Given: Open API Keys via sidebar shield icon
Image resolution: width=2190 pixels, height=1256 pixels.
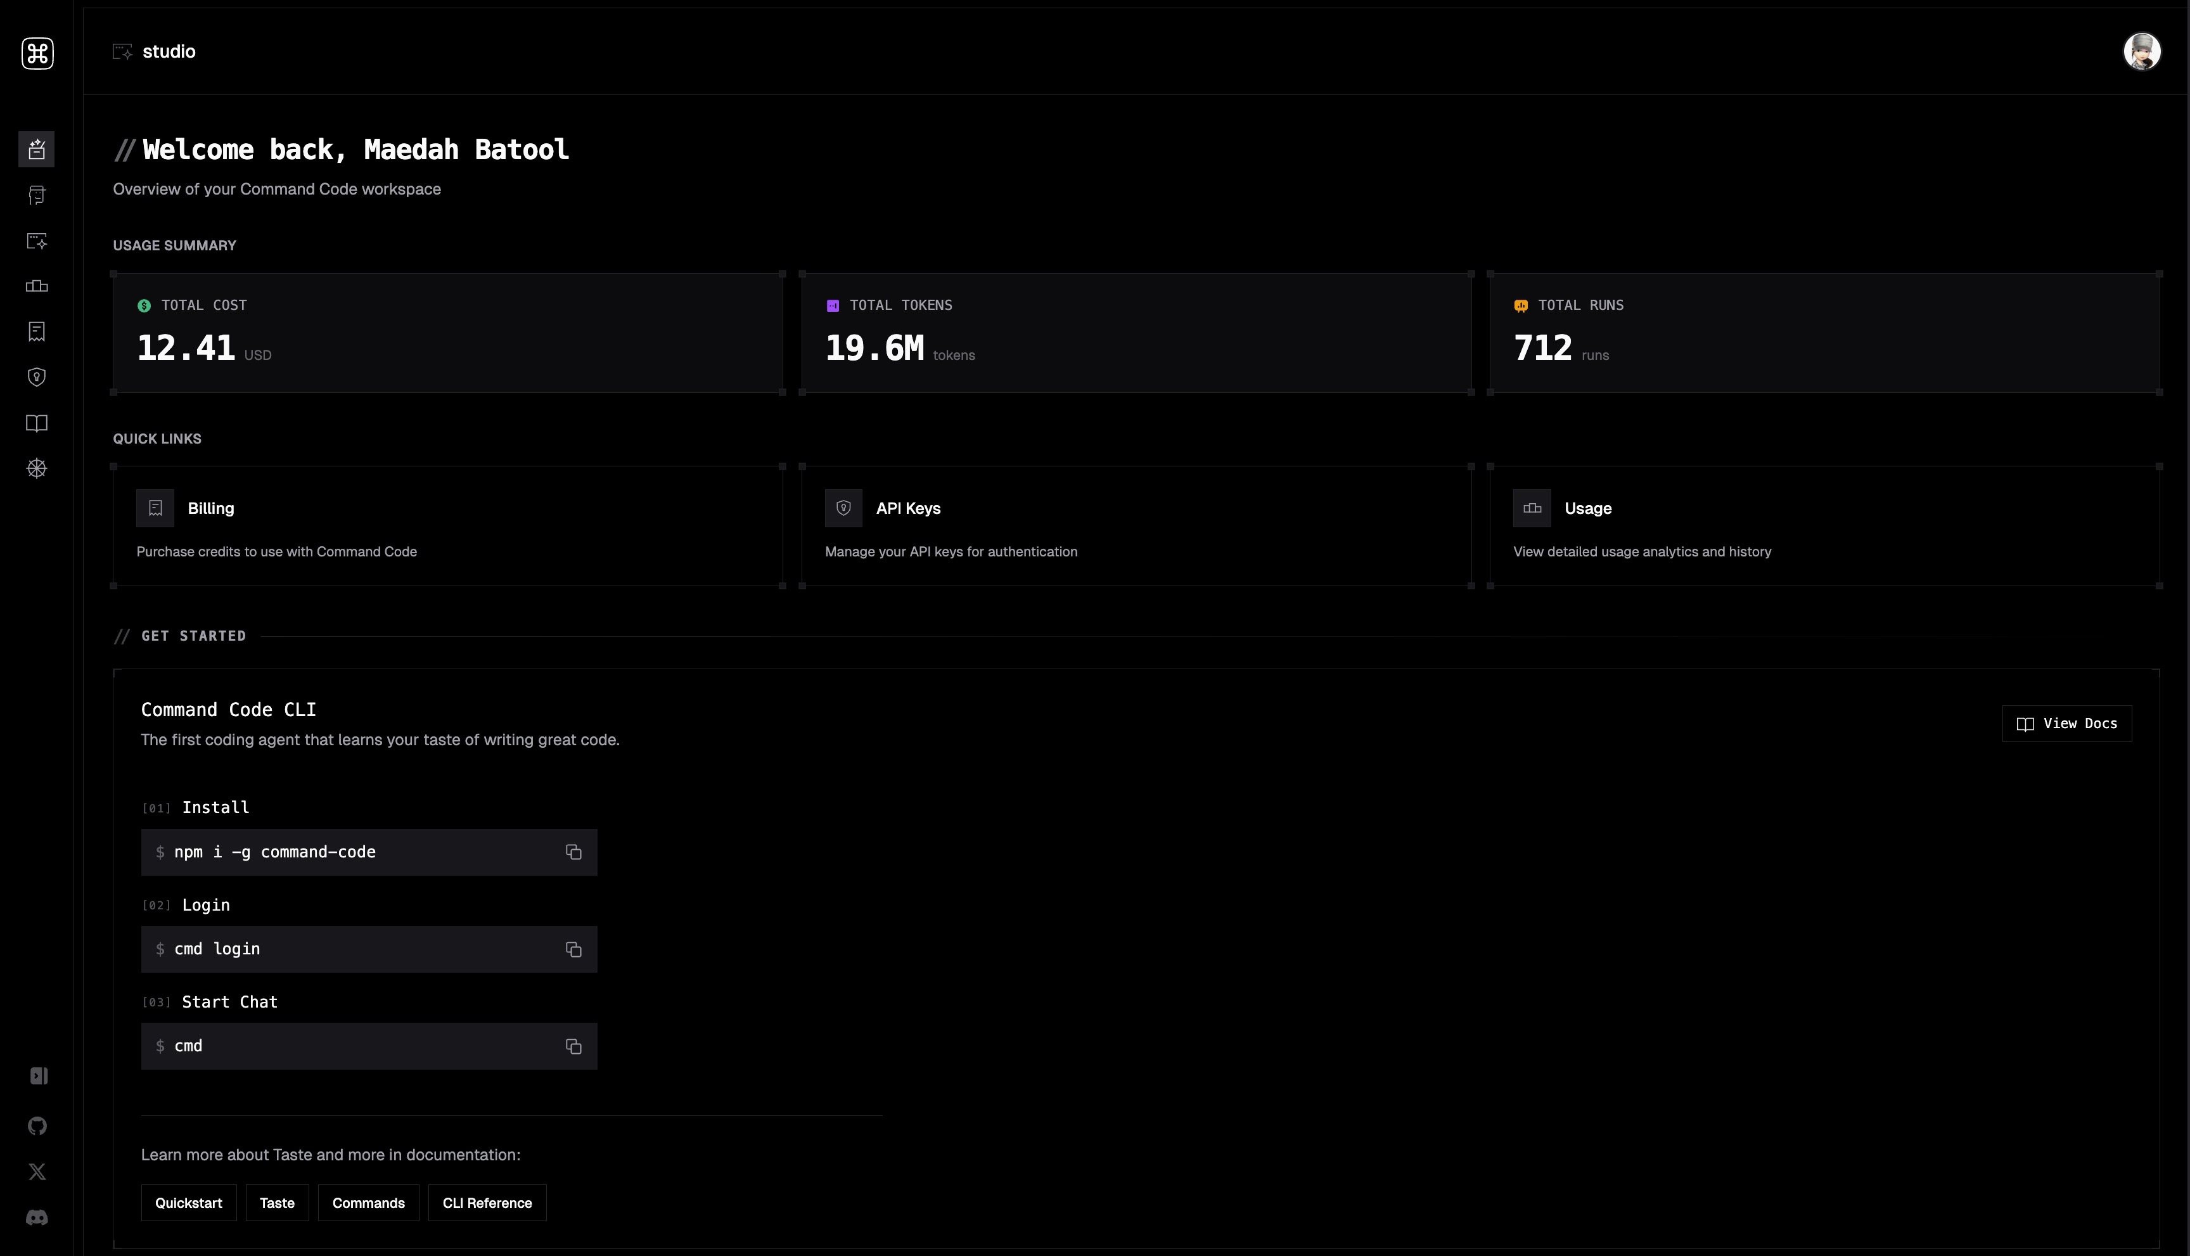Looking at the screenshot, I should (x=36, y=377).
